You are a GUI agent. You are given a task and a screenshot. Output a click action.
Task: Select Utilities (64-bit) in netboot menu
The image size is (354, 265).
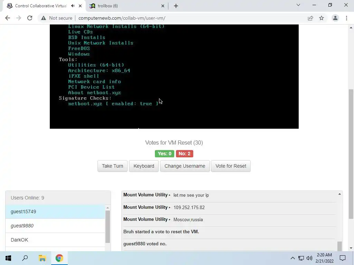[96, 65]
